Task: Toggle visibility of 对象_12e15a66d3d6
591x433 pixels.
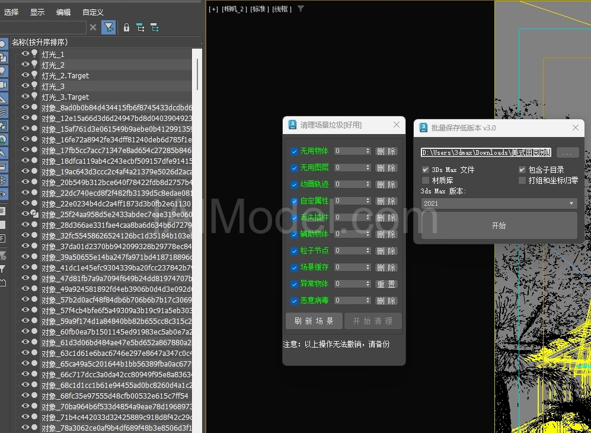Action: point(25,117)
